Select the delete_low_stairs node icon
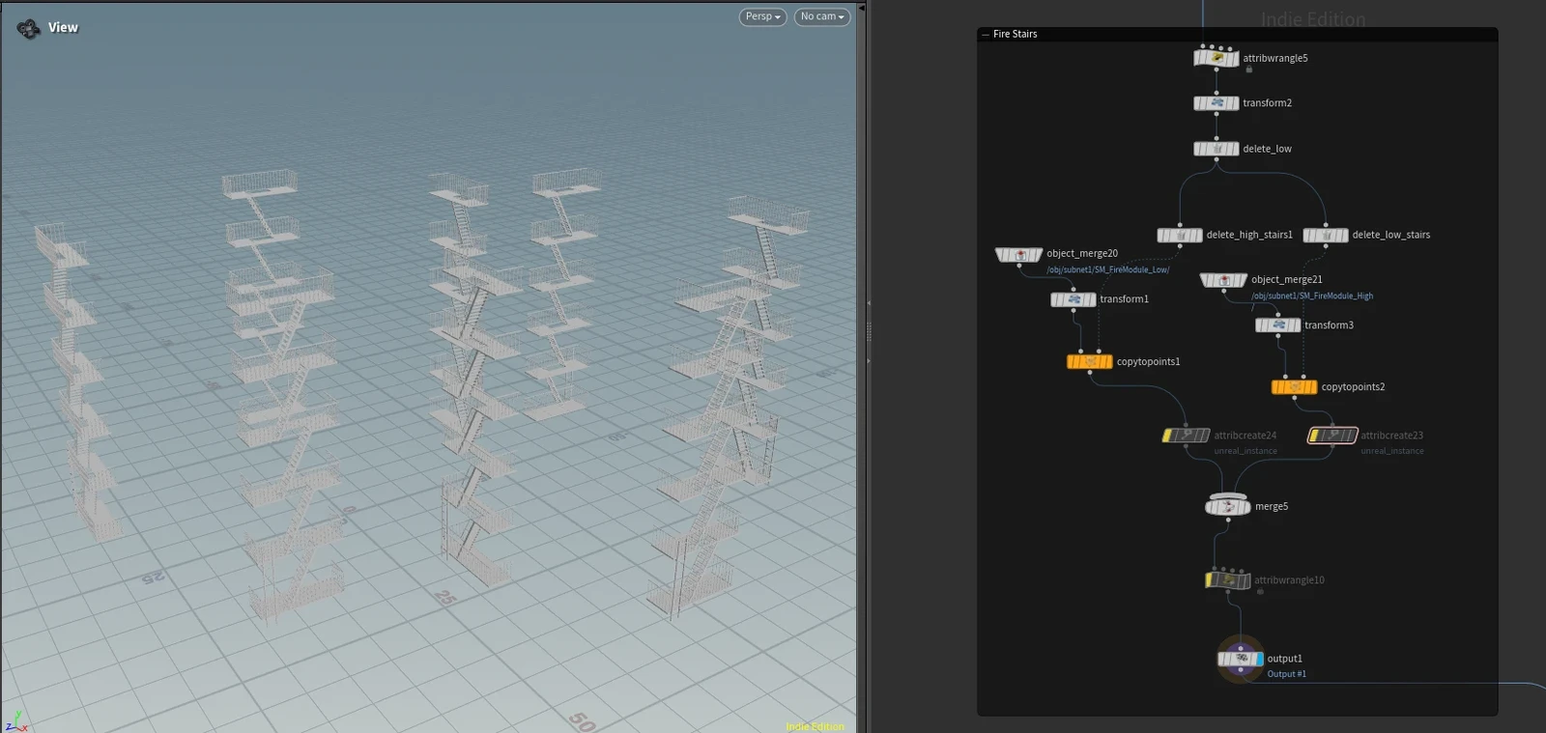This screenshot has height=733, width=1546. [x=1326, y=235]
